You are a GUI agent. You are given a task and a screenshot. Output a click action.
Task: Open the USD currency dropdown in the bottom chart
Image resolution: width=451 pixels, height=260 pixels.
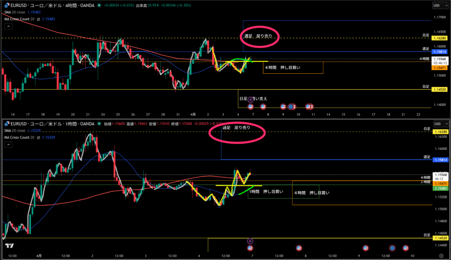coord(438,124)
